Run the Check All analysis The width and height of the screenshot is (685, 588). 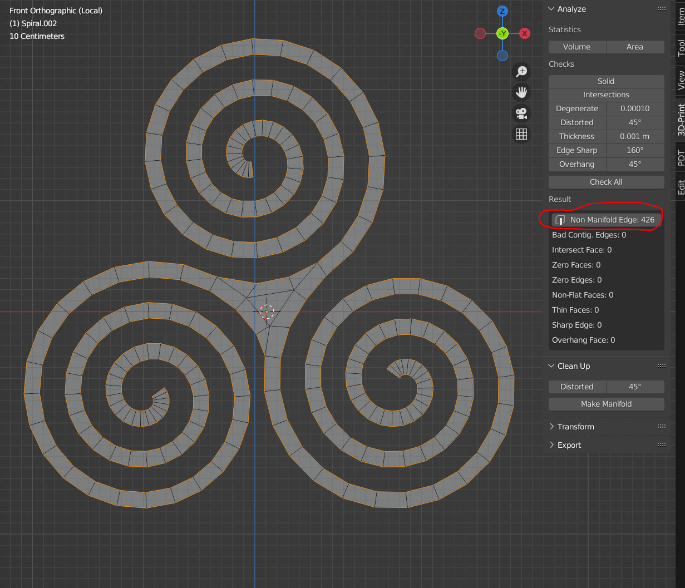pos(606,182)
